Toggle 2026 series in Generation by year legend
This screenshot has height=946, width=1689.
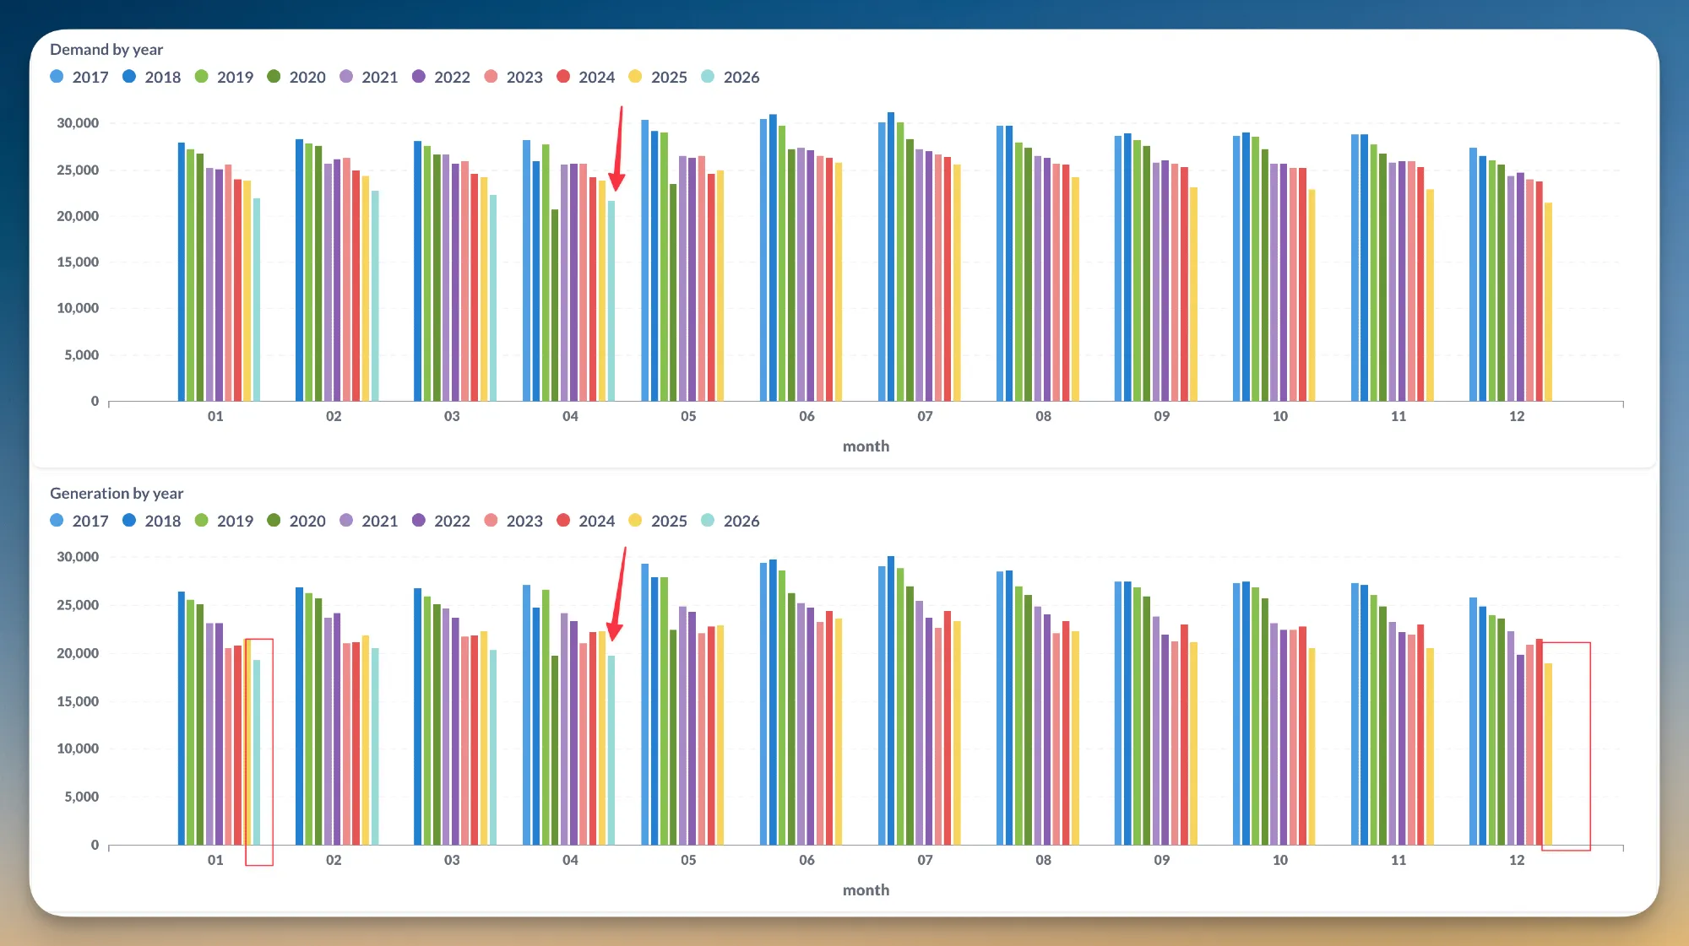(x=730, y=521)
